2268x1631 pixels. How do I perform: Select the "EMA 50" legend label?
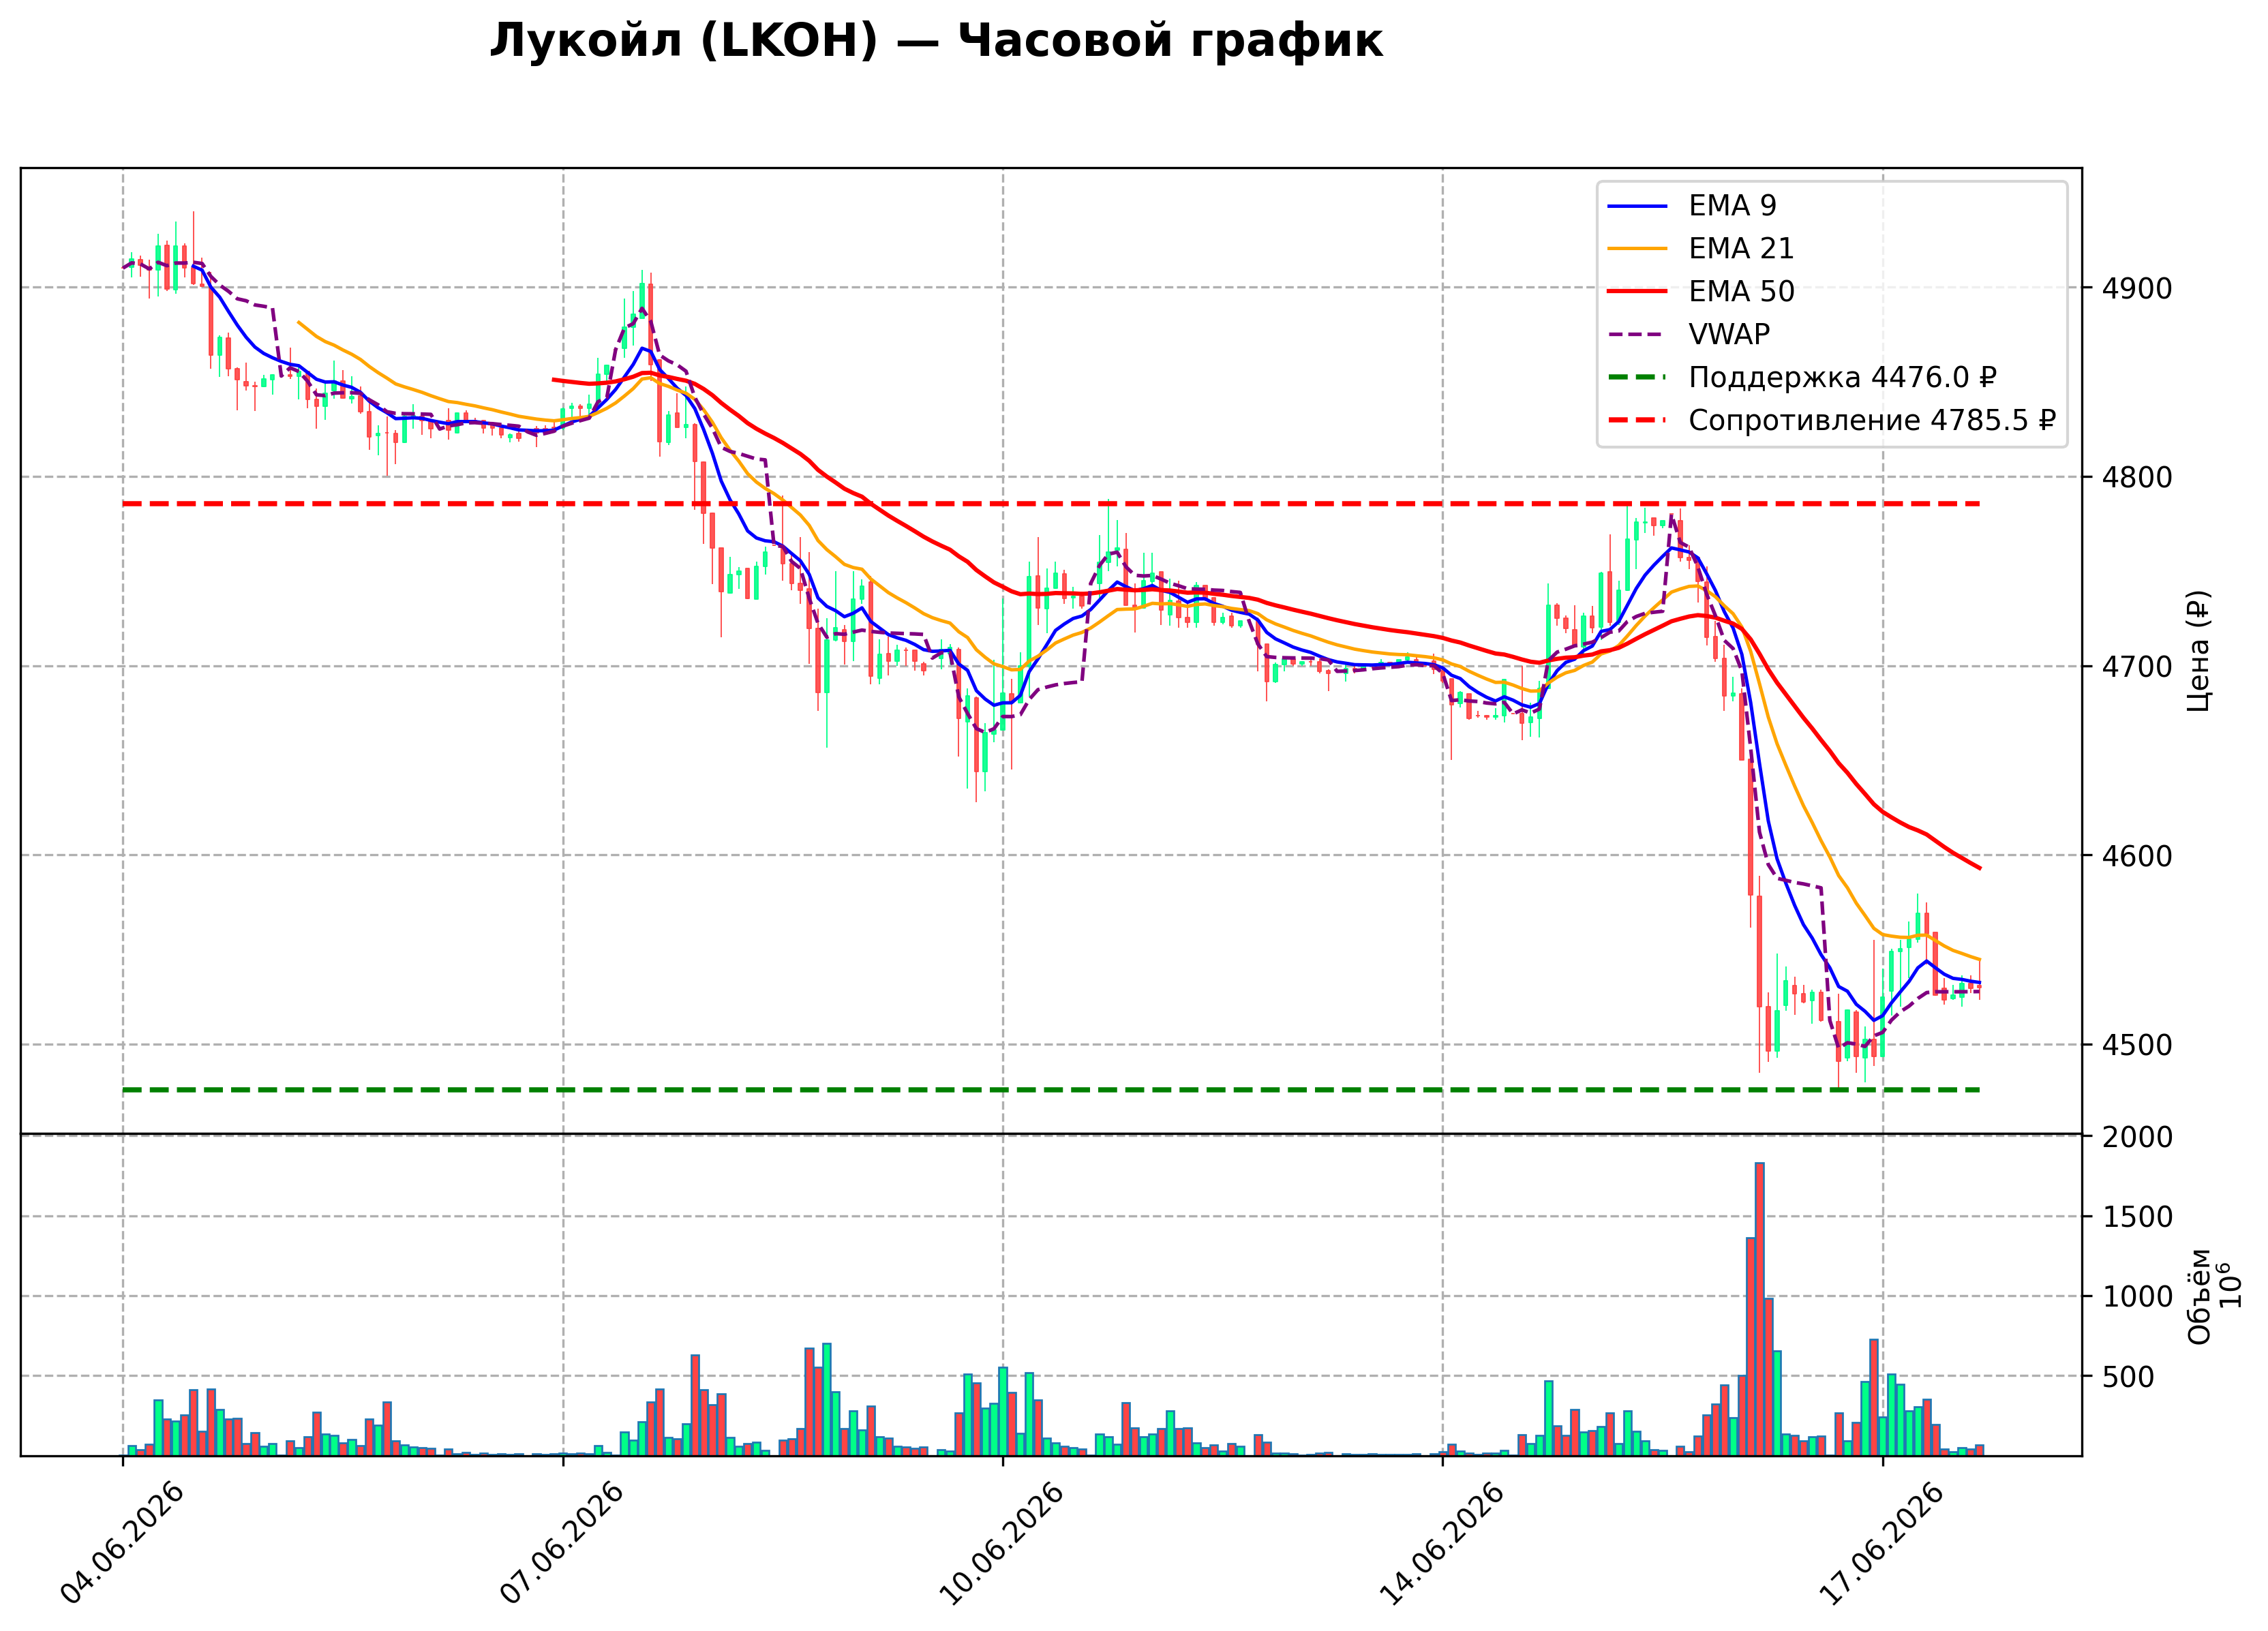pos(1742,292)
